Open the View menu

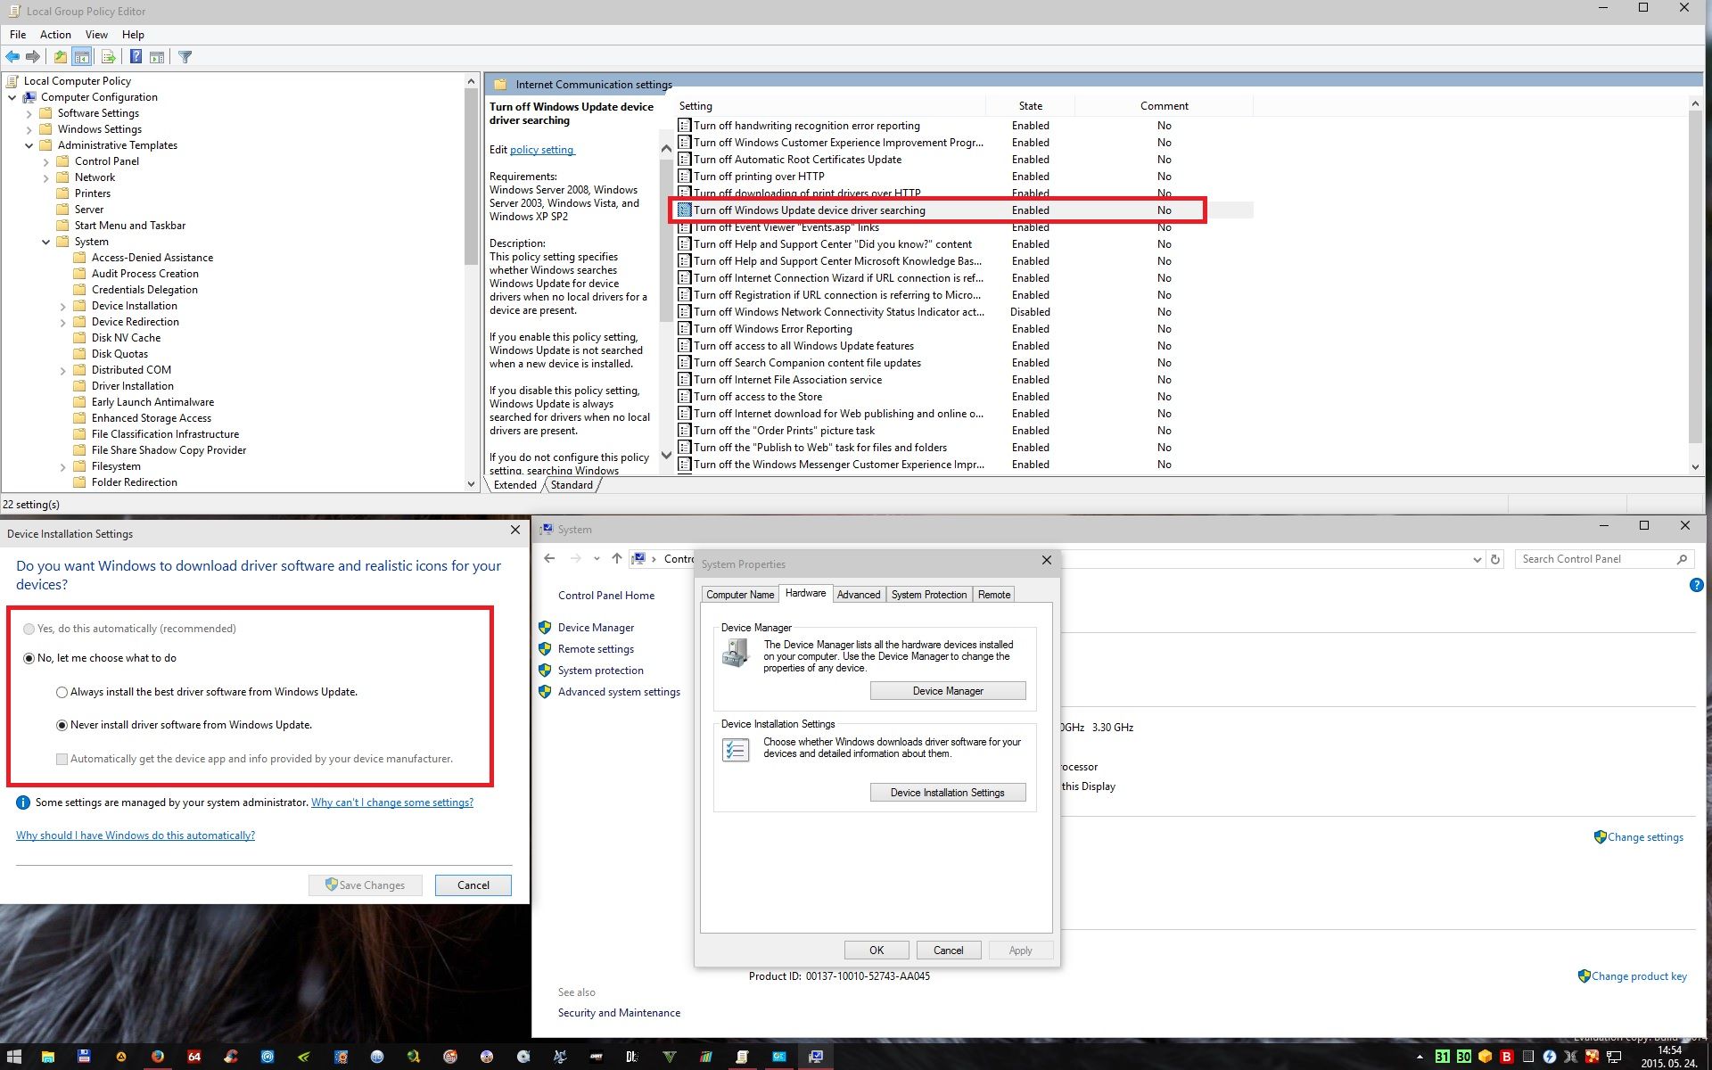tap(96, 35)
